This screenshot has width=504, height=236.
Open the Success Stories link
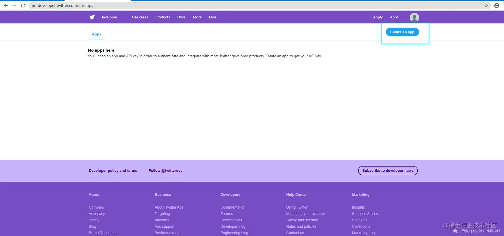point(365,214)
